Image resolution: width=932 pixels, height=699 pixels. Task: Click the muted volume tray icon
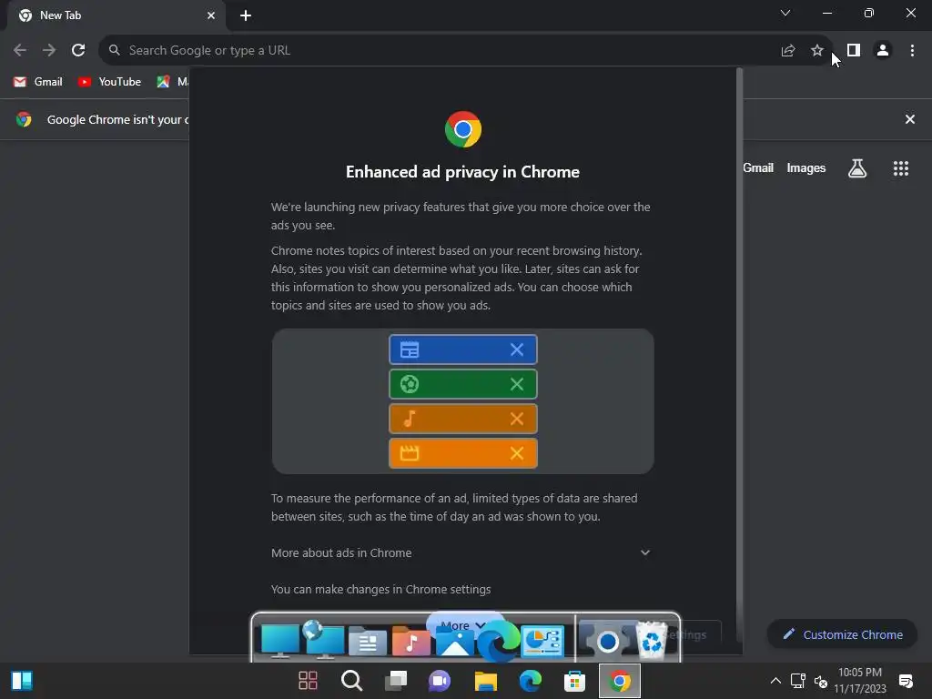pyautogui.click(x=821, y=681)
